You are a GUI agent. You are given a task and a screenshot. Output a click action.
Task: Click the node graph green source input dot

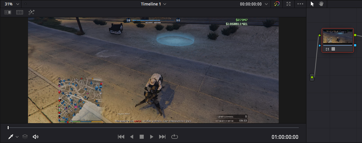[x=312, y=77]
